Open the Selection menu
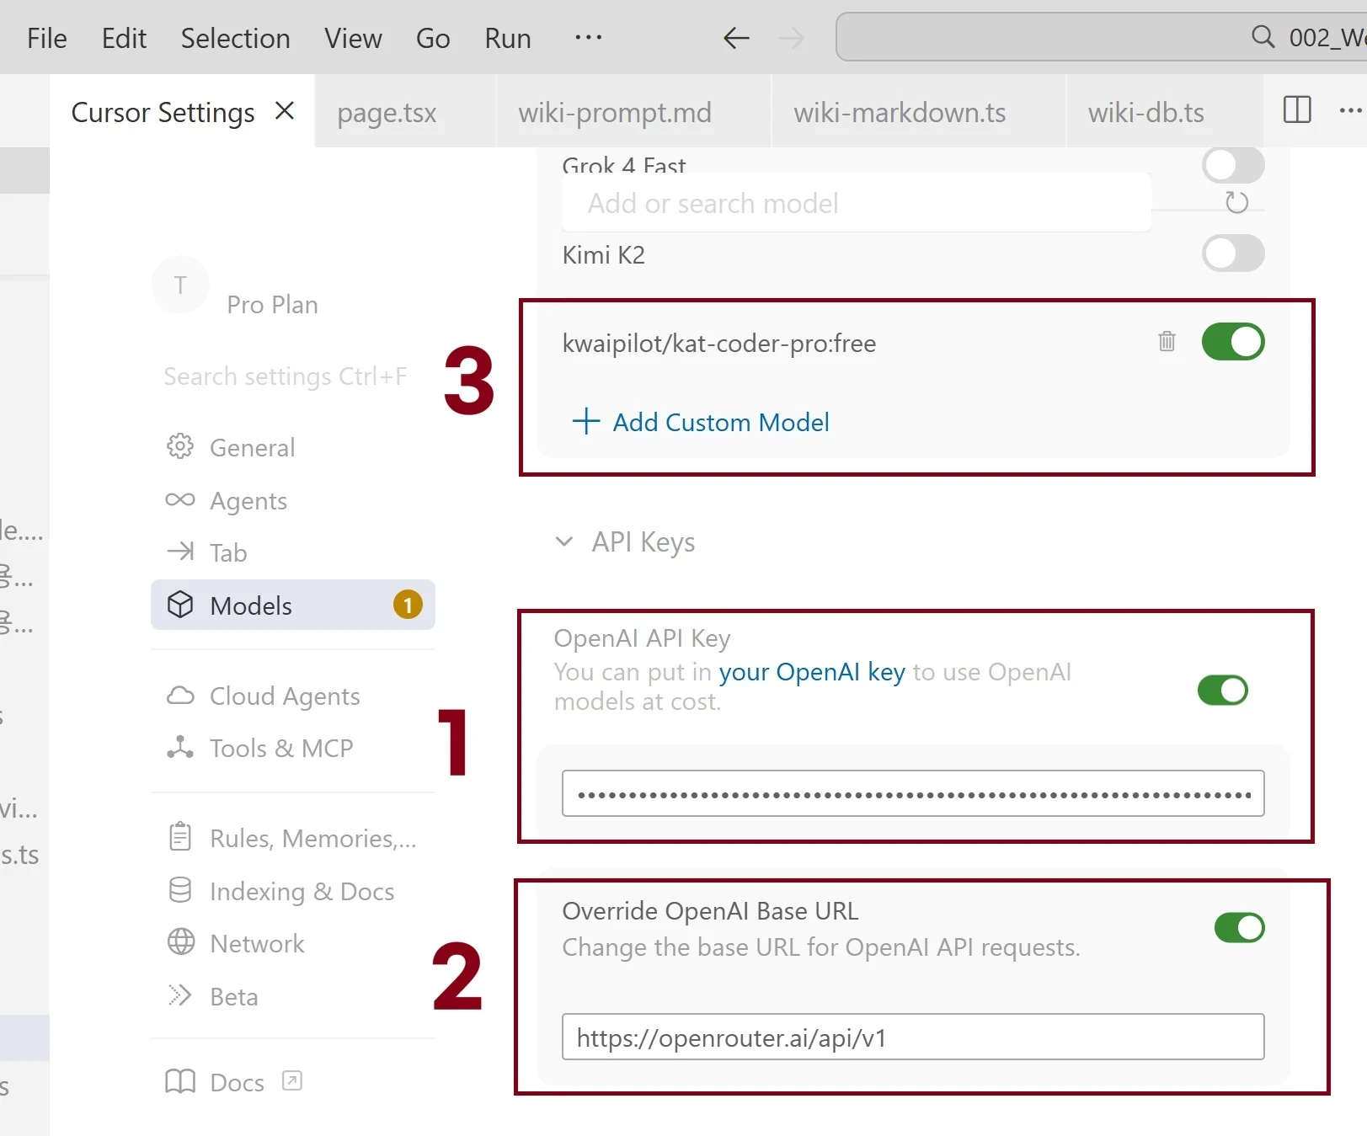 click(235, 39)
